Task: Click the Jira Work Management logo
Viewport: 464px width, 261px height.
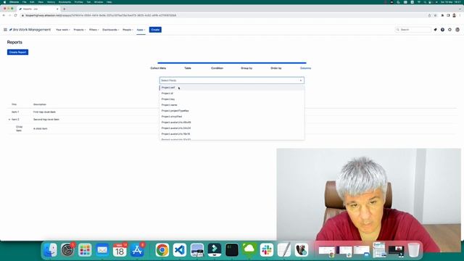Action: pos(30,30)
